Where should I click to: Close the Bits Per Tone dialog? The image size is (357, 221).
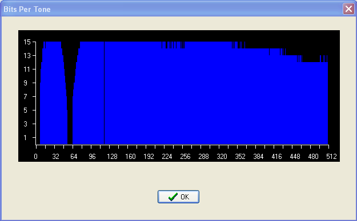point(348,9)
